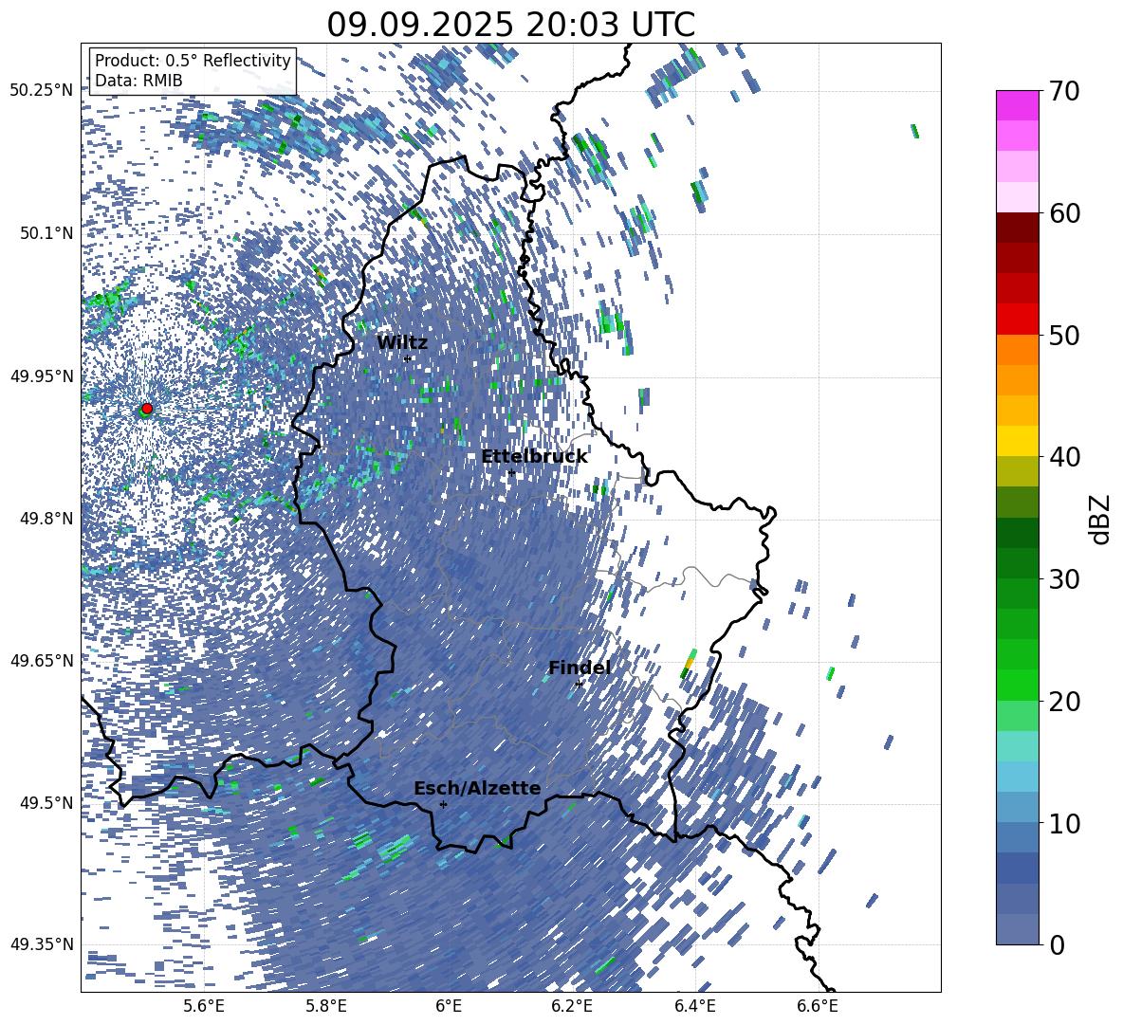Viewport: 1123px width, 1025px height.
Task: Click the 49.65°N latitude tick label
Action: pos(42,661)
